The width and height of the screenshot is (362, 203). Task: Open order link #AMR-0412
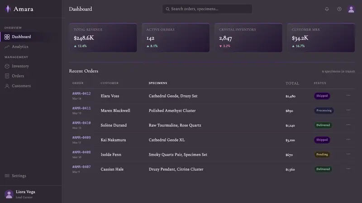tap(81, 93)
